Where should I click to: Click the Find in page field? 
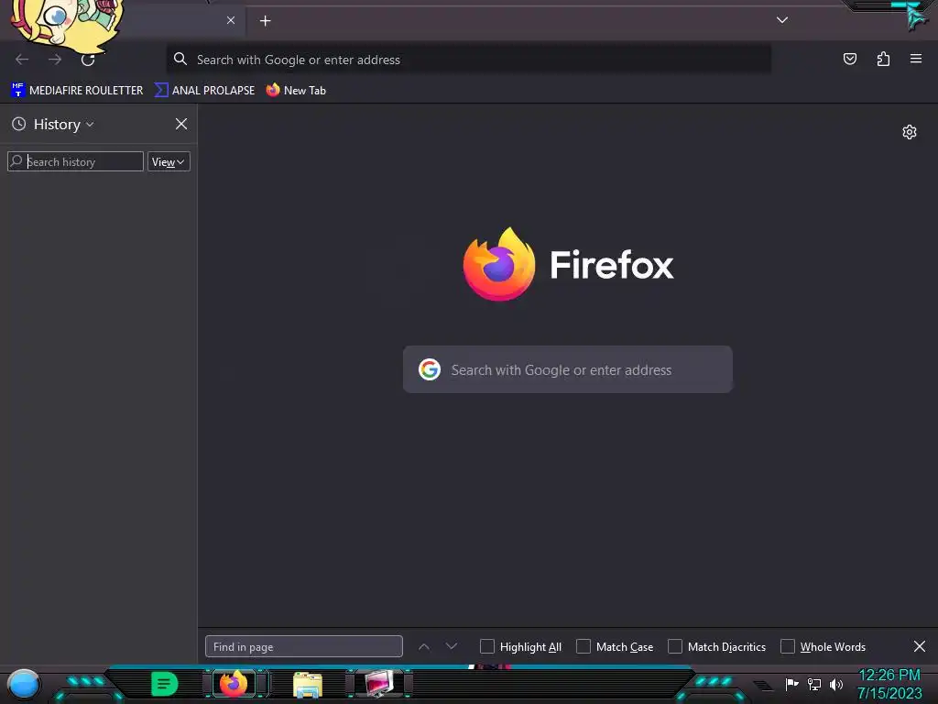coord(304,646)
